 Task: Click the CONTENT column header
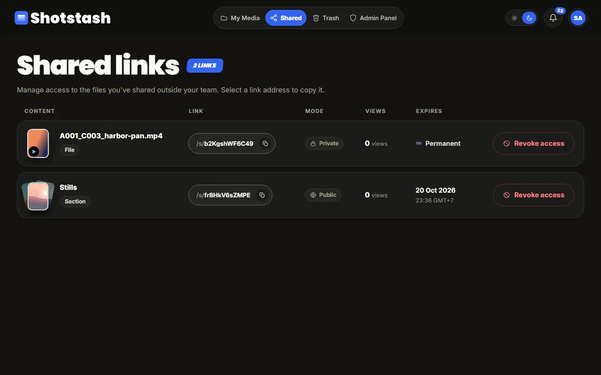[x=39, y=111]
